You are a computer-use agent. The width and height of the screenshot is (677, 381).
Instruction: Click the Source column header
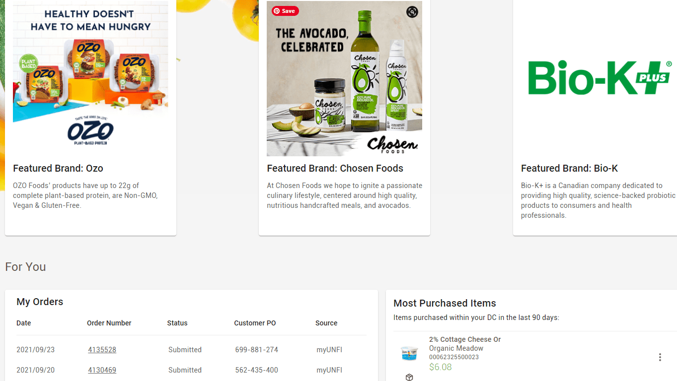coord(326,323)
